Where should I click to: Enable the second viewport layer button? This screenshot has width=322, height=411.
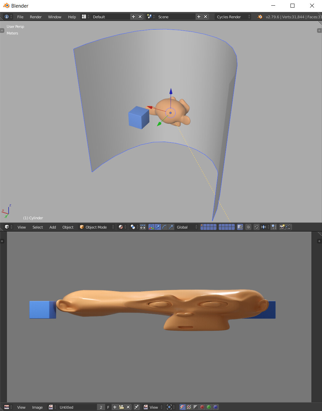click(x=204, y=226)
